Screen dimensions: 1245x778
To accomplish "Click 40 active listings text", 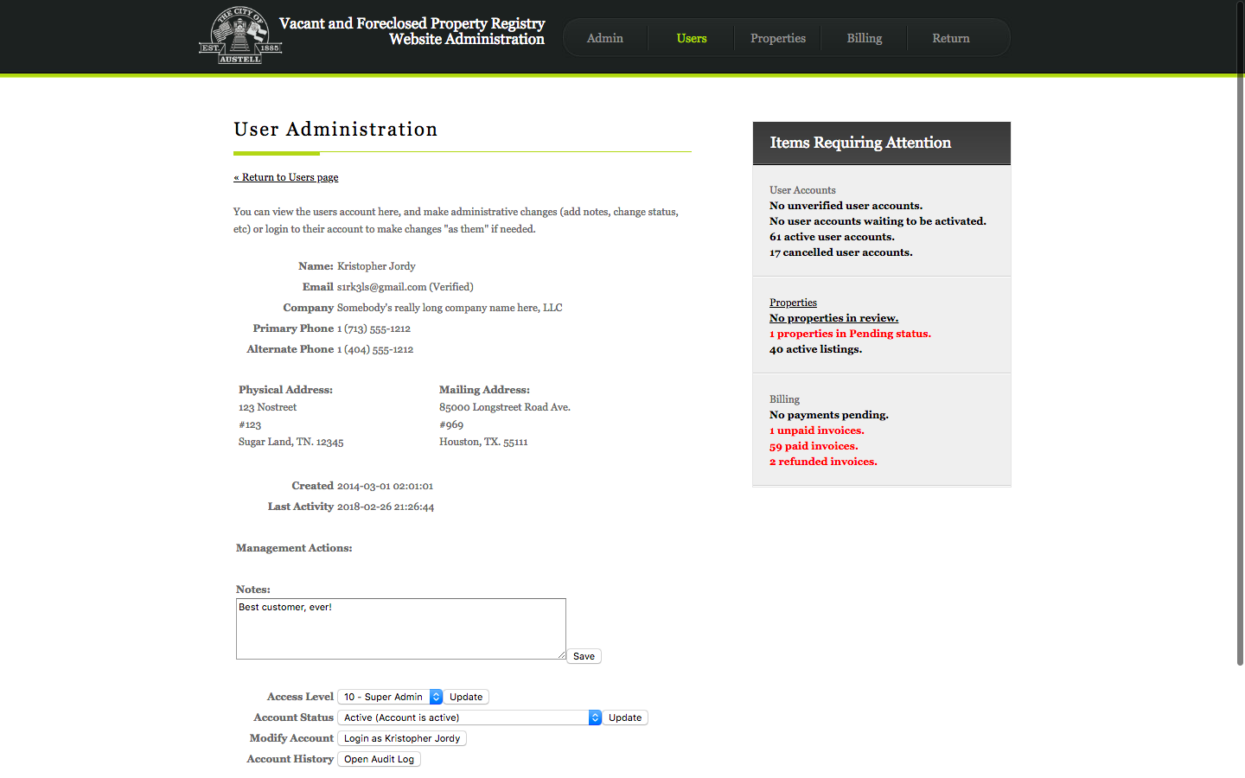I will tap(815, 349).
